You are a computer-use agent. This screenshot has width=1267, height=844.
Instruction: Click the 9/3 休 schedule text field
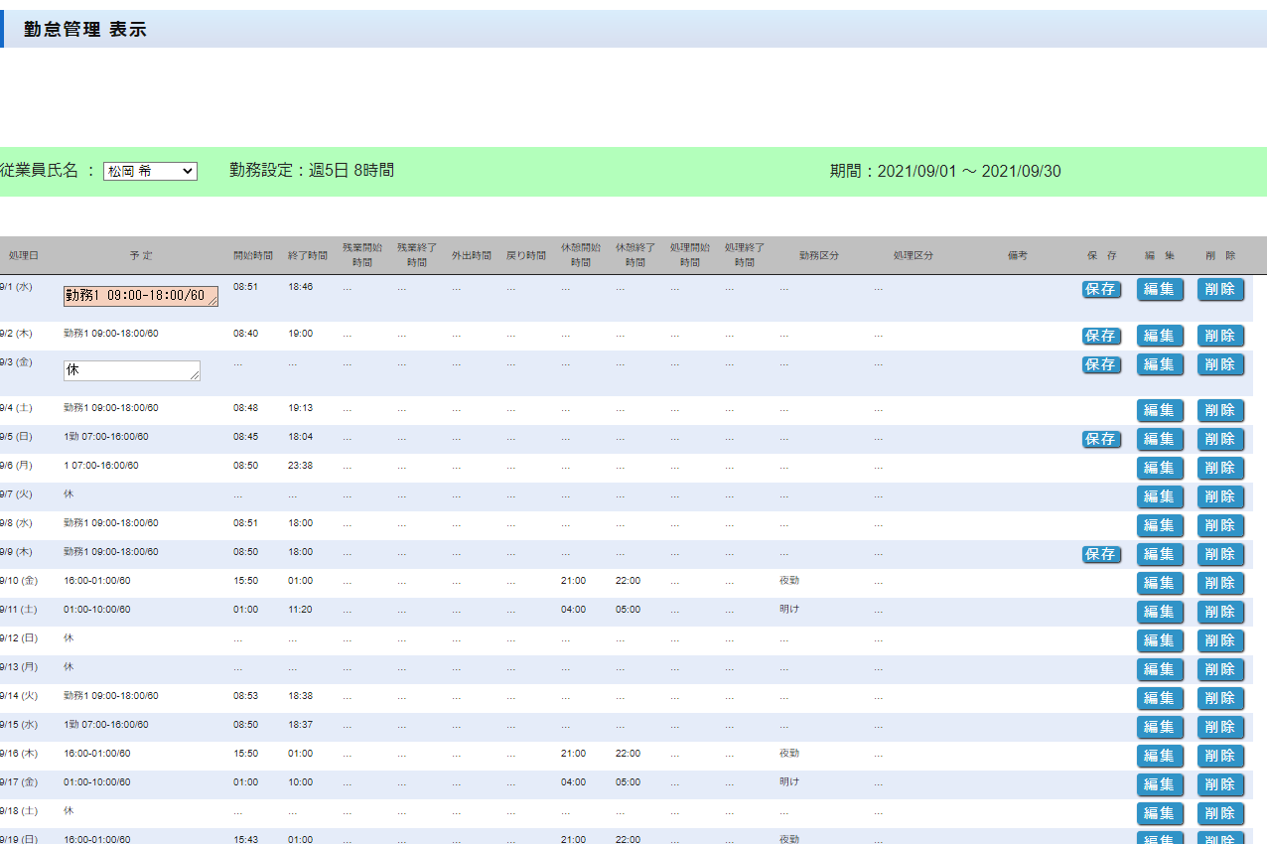point(131,370)
